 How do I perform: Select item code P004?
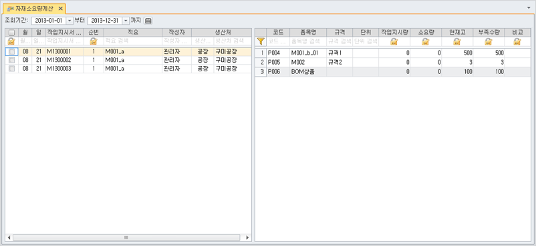tap(278, 53)
